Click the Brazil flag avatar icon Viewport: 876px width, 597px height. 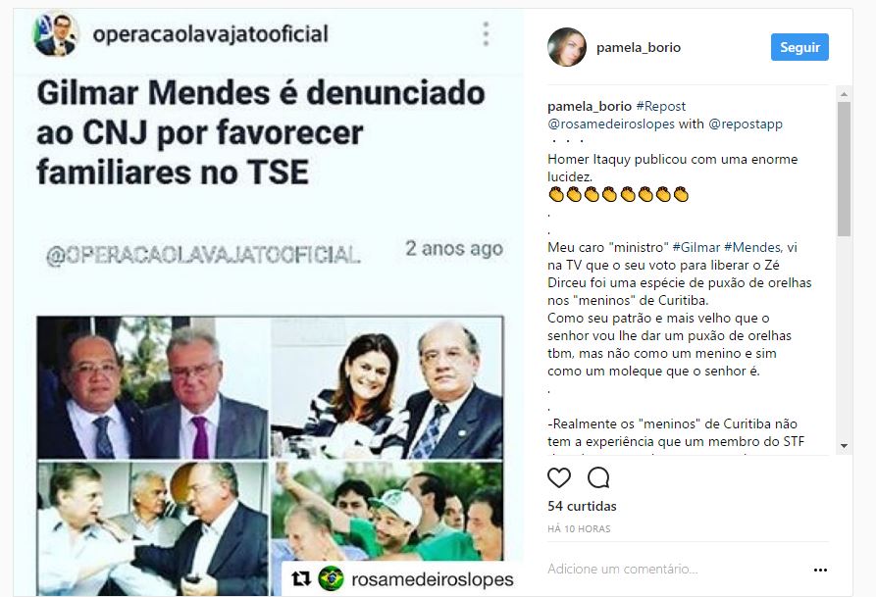click(331, 578)
